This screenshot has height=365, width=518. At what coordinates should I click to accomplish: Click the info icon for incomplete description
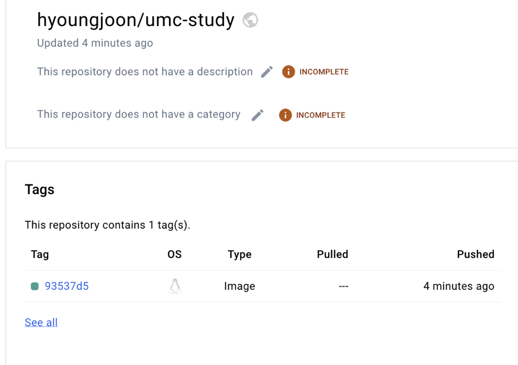click(288, 72)
